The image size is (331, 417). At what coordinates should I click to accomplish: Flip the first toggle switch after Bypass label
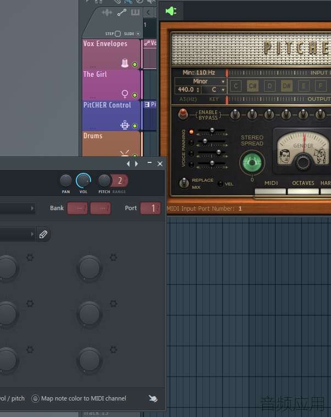[x=235, y=115]
